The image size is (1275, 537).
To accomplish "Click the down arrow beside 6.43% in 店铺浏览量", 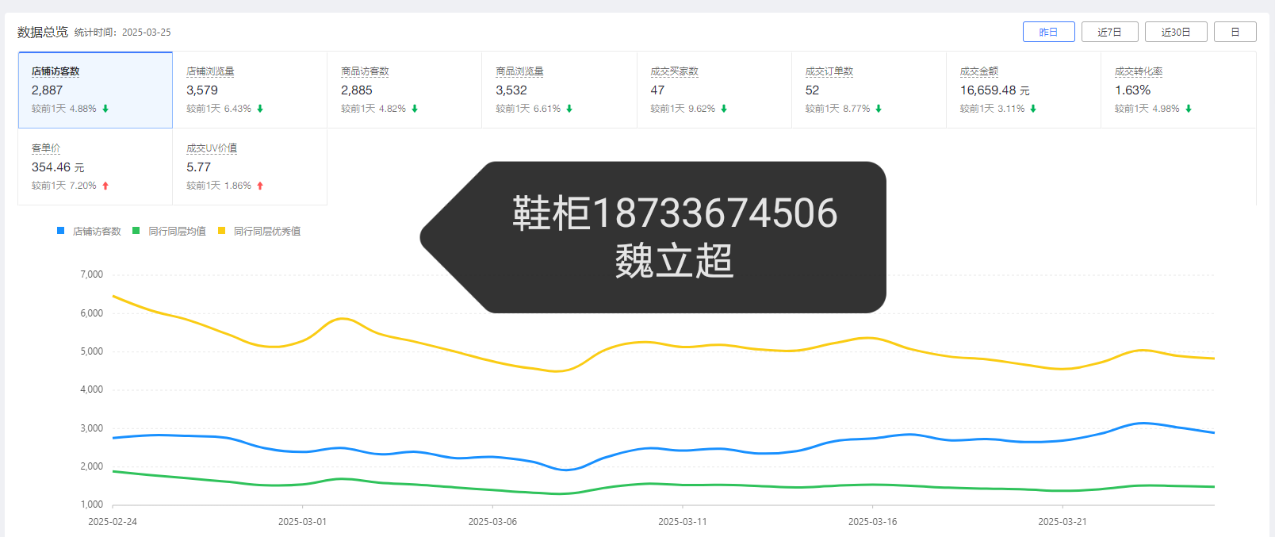I will [x=260, y=109].
